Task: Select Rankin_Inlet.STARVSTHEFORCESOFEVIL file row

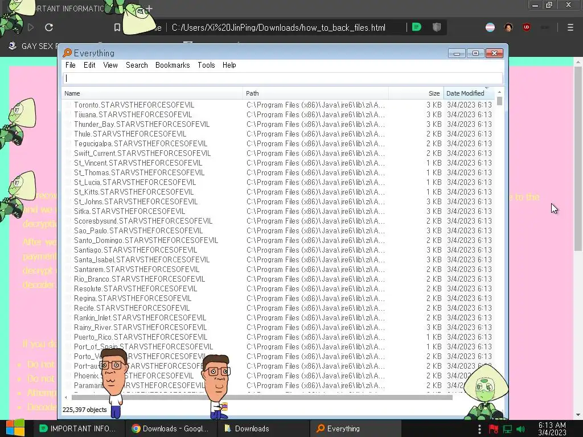Action: 279,318
